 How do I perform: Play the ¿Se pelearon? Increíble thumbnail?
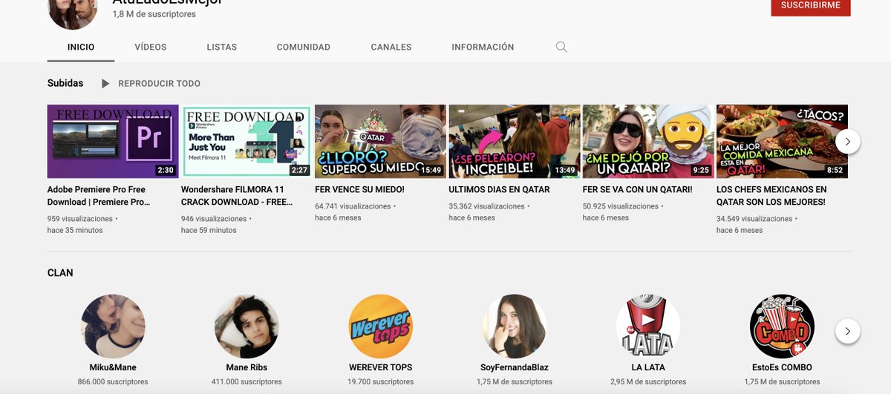(515, 141)
